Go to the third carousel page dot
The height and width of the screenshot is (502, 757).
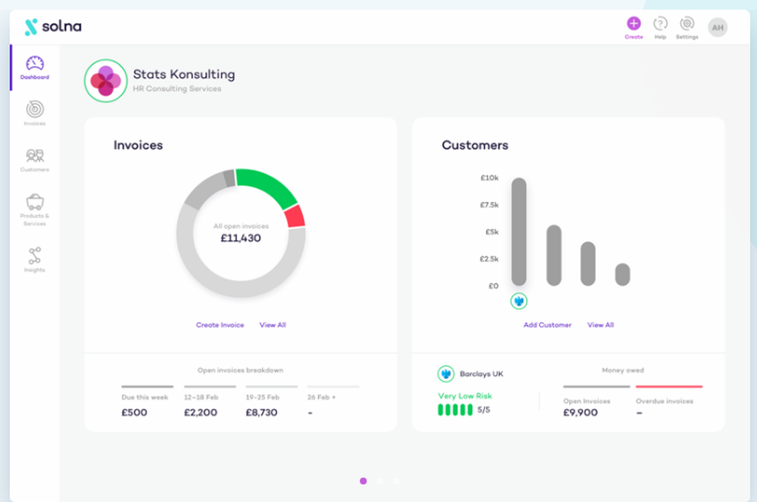click(x=397, y=481)
